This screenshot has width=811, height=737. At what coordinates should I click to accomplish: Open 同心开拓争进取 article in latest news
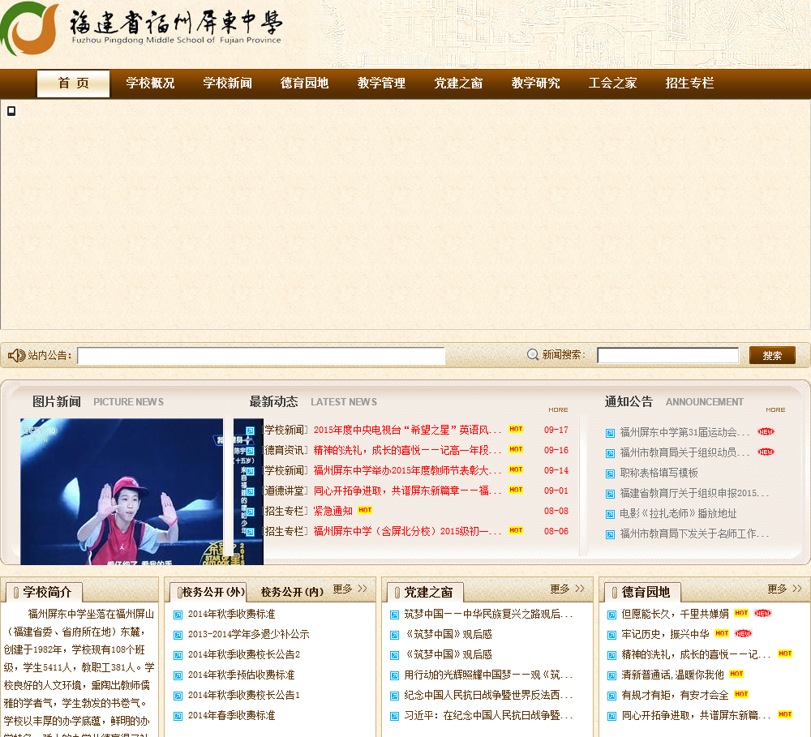(407, 491)
